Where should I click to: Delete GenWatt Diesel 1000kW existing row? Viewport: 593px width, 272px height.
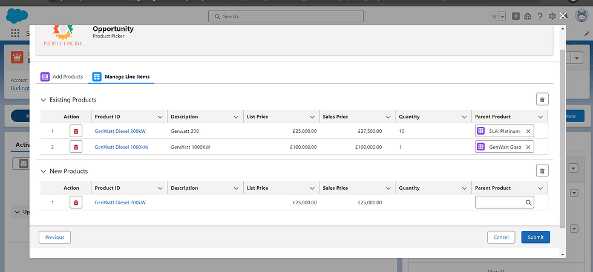(76, 146)
